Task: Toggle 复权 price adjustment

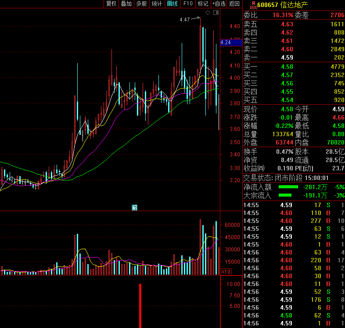Action: point(111,4)
